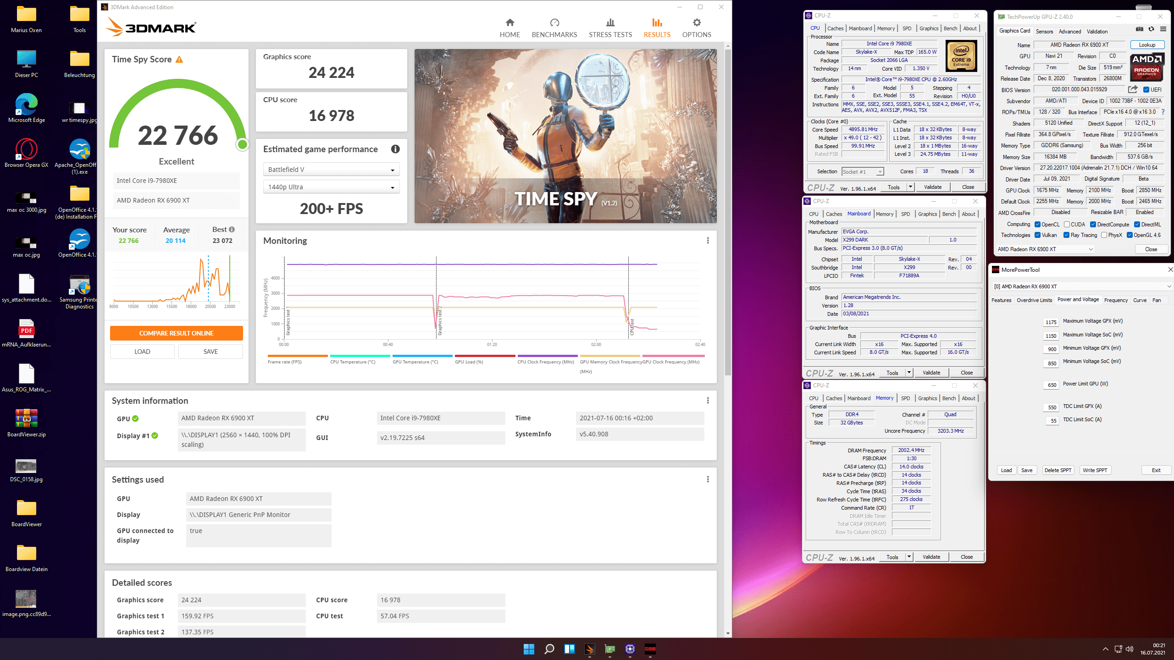Click the Lookup button in GPU-Z
Viewport: 1174px width, 660px height.
[x=1147, y=45]
